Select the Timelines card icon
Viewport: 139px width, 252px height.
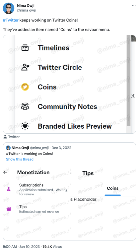[25, 48]
